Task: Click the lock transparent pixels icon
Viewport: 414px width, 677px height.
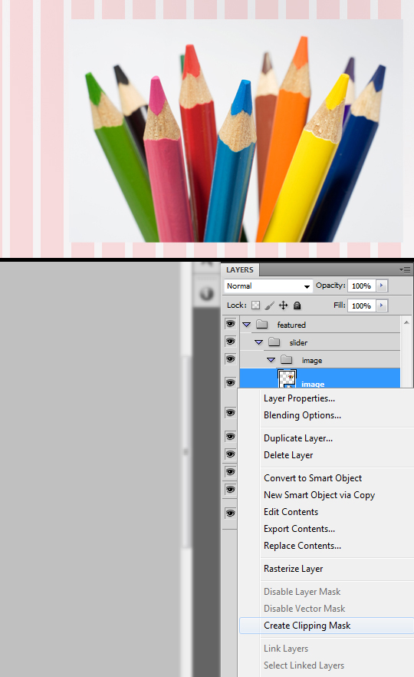Action: (x=256, y=305)
